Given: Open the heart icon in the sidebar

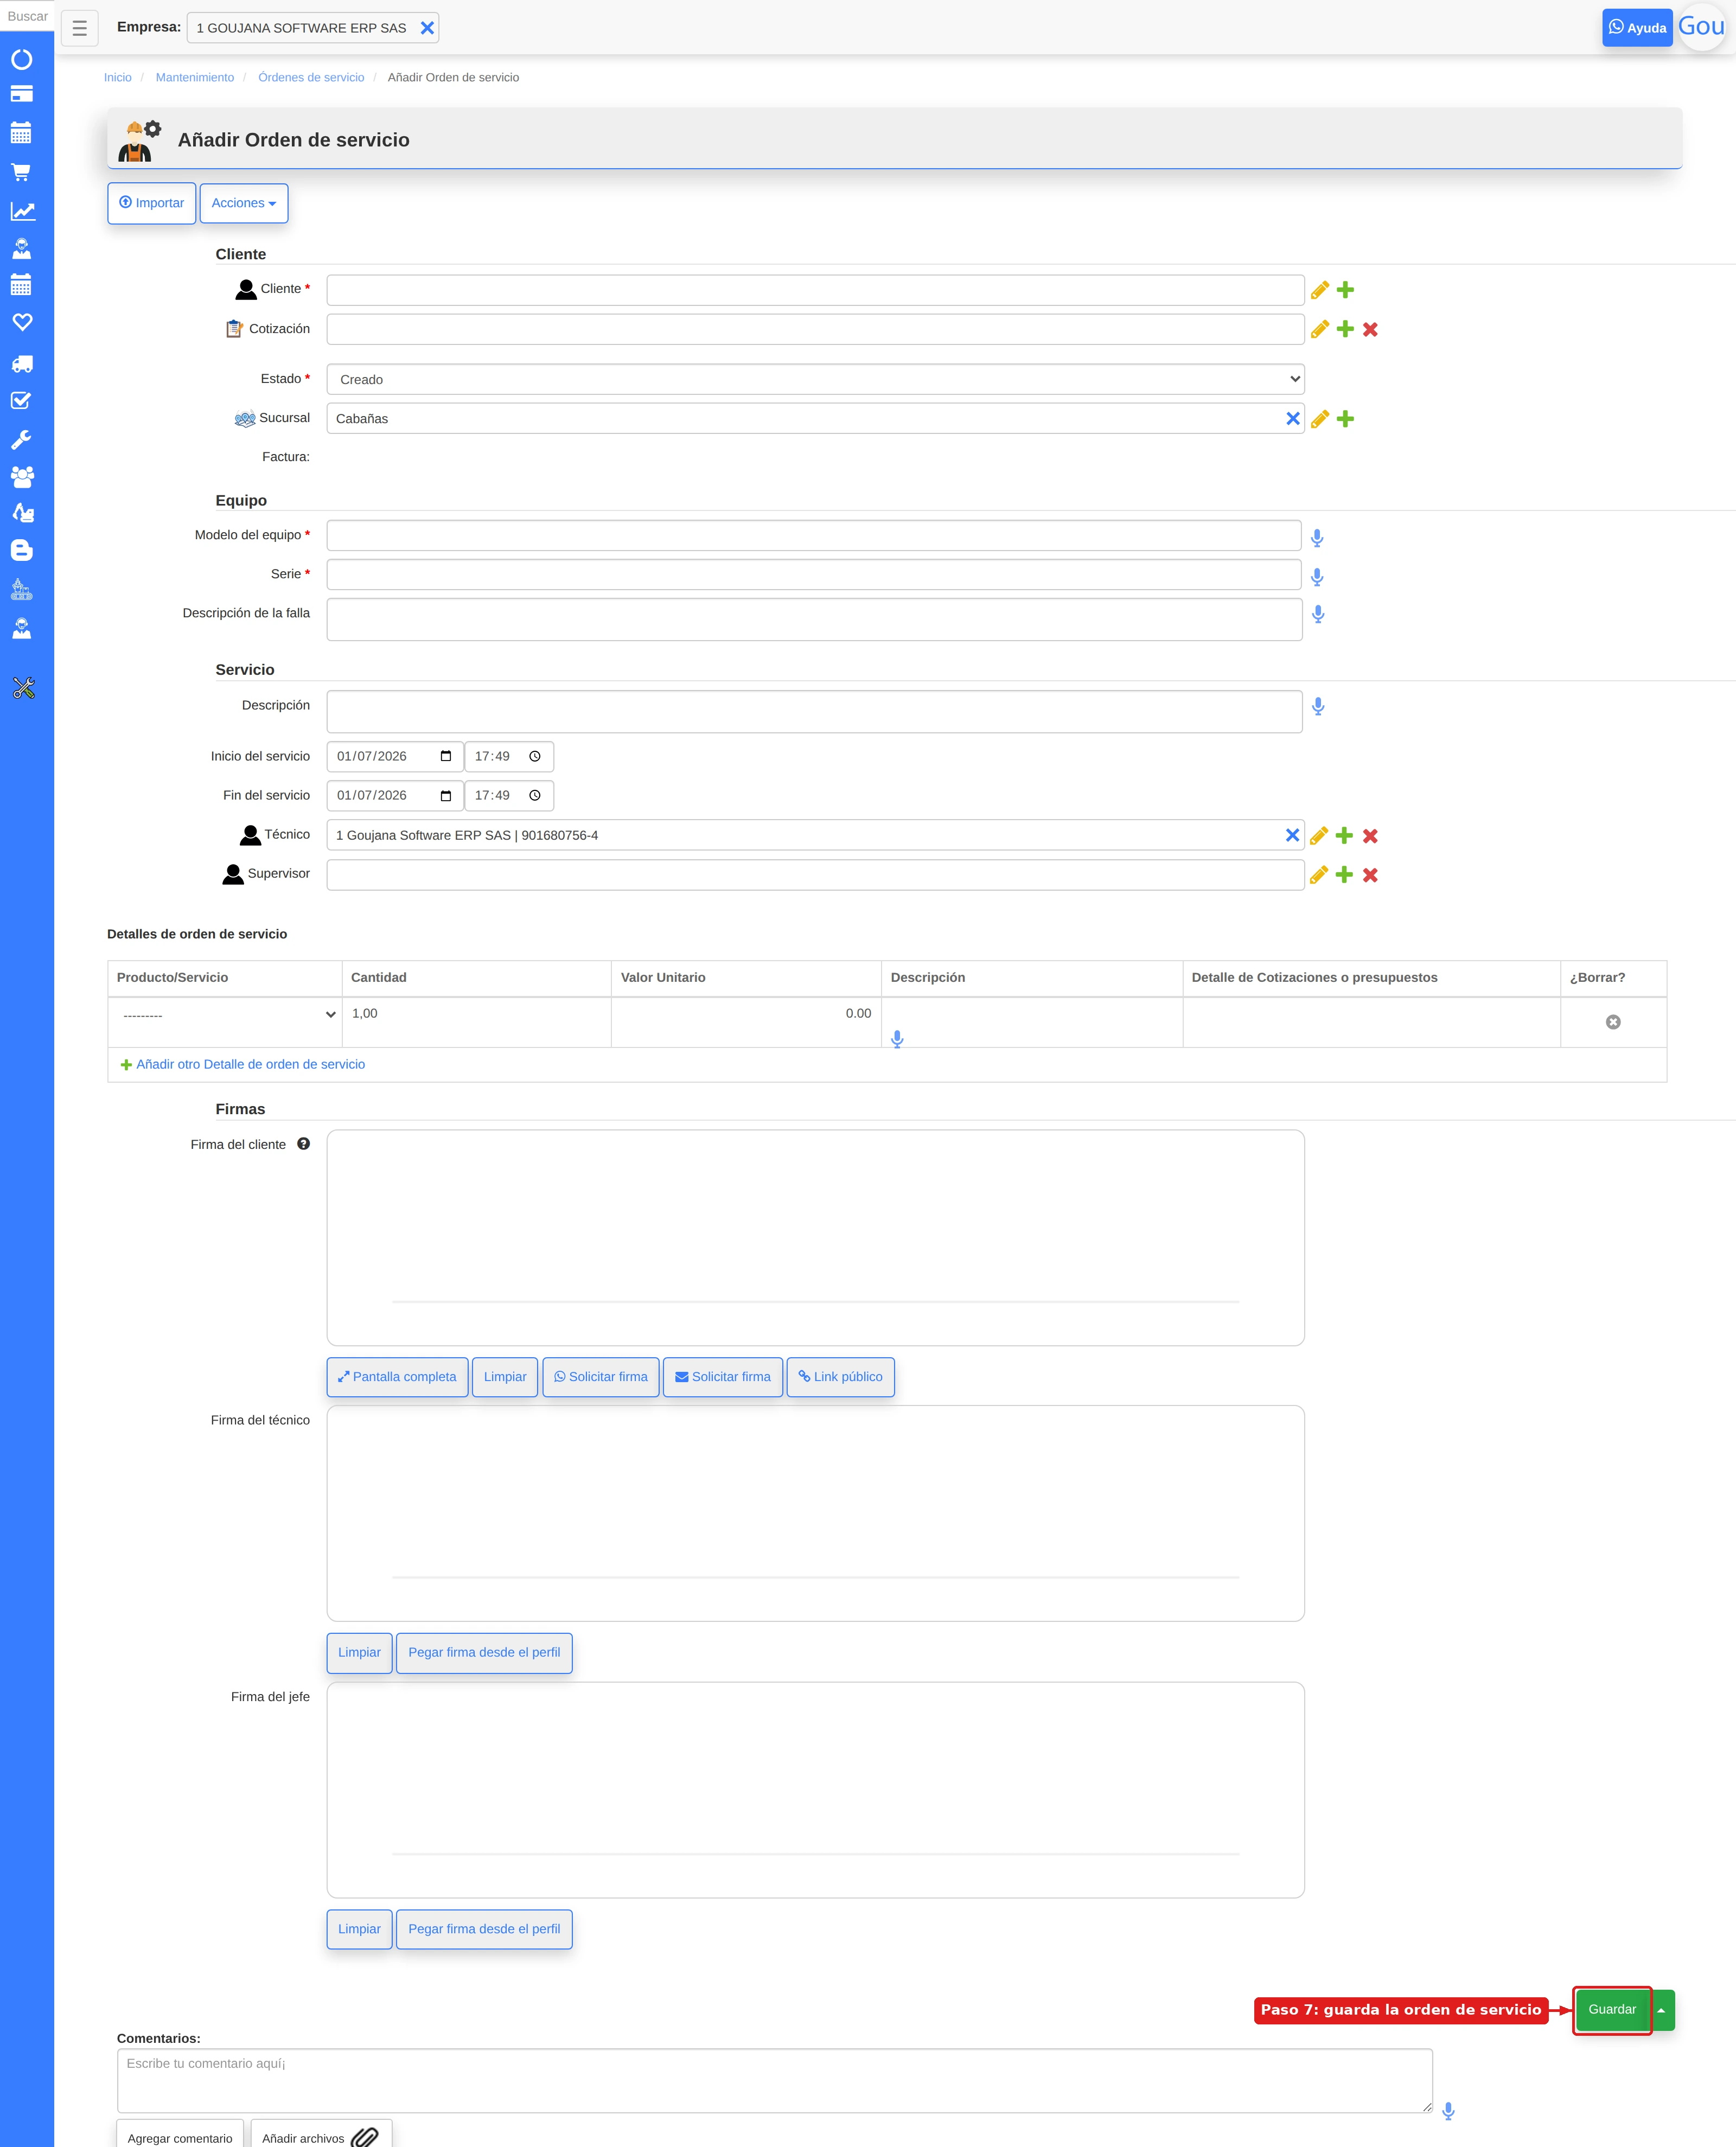Looking at the screenshot, I should click(22, 322).
